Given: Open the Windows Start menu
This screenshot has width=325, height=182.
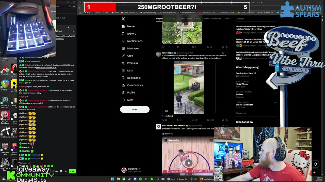Looking at the screenshot, I should (x=113, y=179).
